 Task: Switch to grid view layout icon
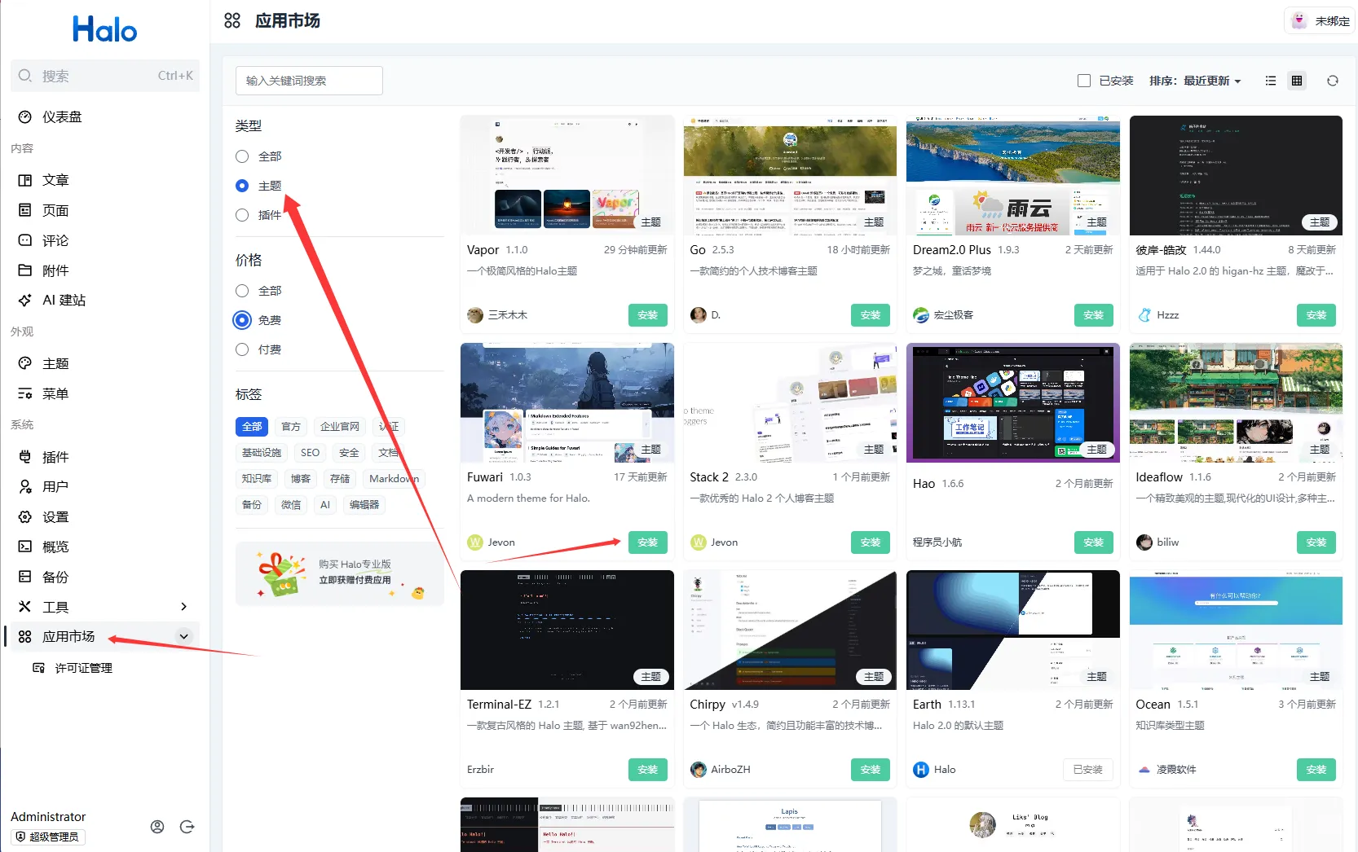click(1297, 81)
